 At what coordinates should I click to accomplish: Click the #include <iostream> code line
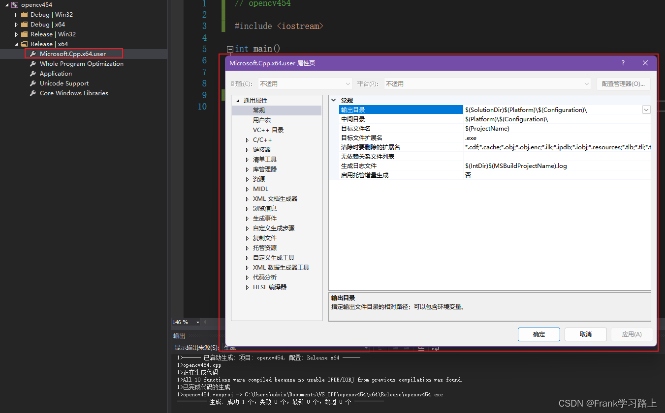point(279,26)
